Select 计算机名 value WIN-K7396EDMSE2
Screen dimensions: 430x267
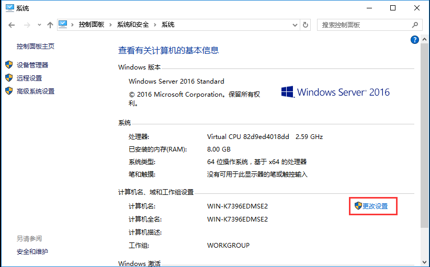[237, 206]
